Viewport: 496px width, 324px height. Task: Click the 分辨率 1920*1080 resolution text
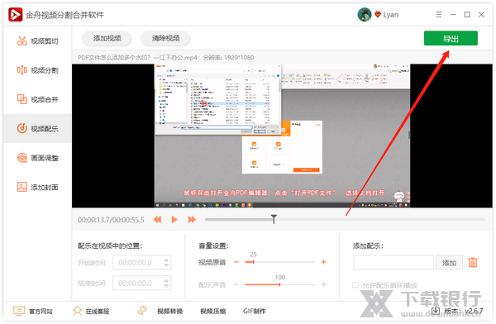(228, 58)
